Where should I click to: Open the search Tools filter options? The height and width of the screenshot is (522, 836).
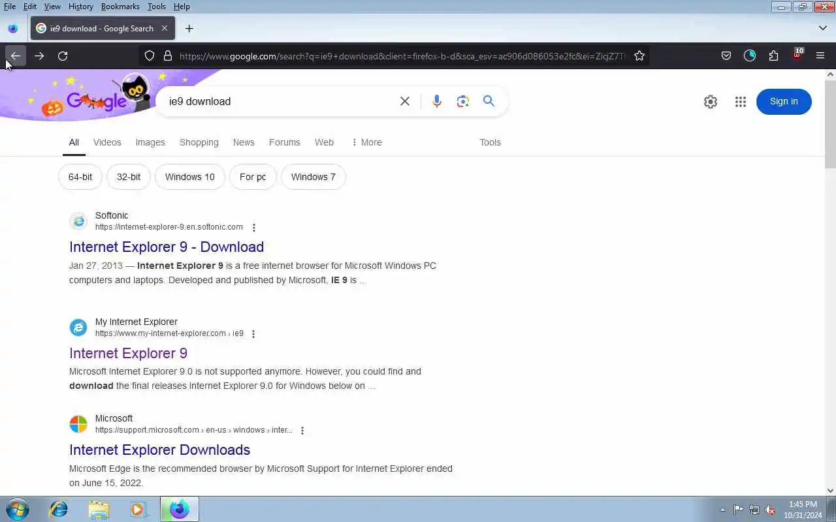490,142
